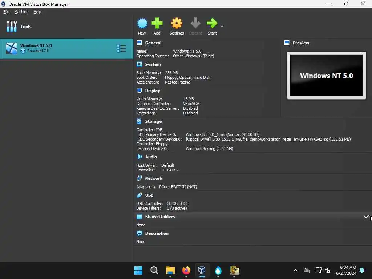This screenshot has width=372, height=279.
Task: Launch Firefox from taskbar
Action: pyautogui.click(x=186, y=270)
